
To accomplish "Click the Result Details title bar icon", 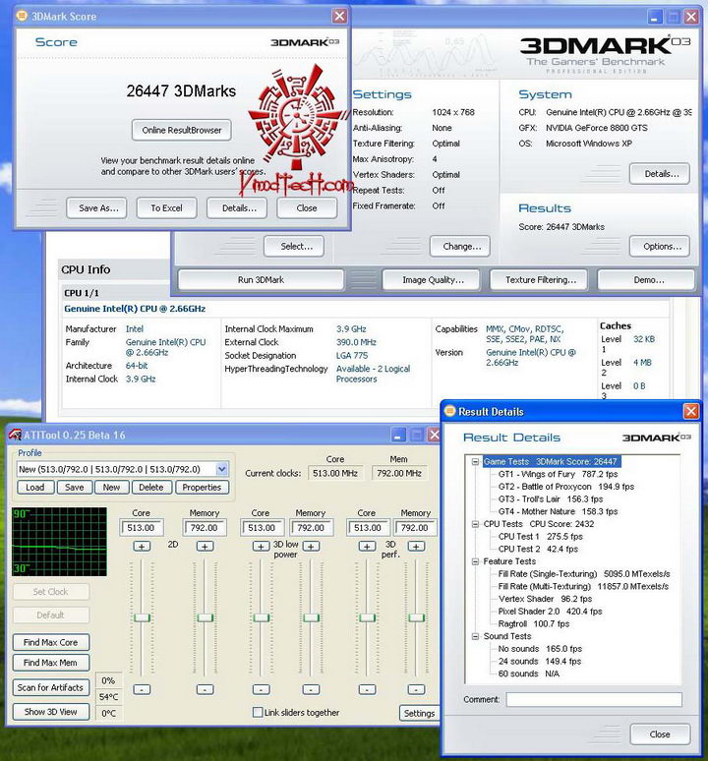I will [x=449, y=412].
